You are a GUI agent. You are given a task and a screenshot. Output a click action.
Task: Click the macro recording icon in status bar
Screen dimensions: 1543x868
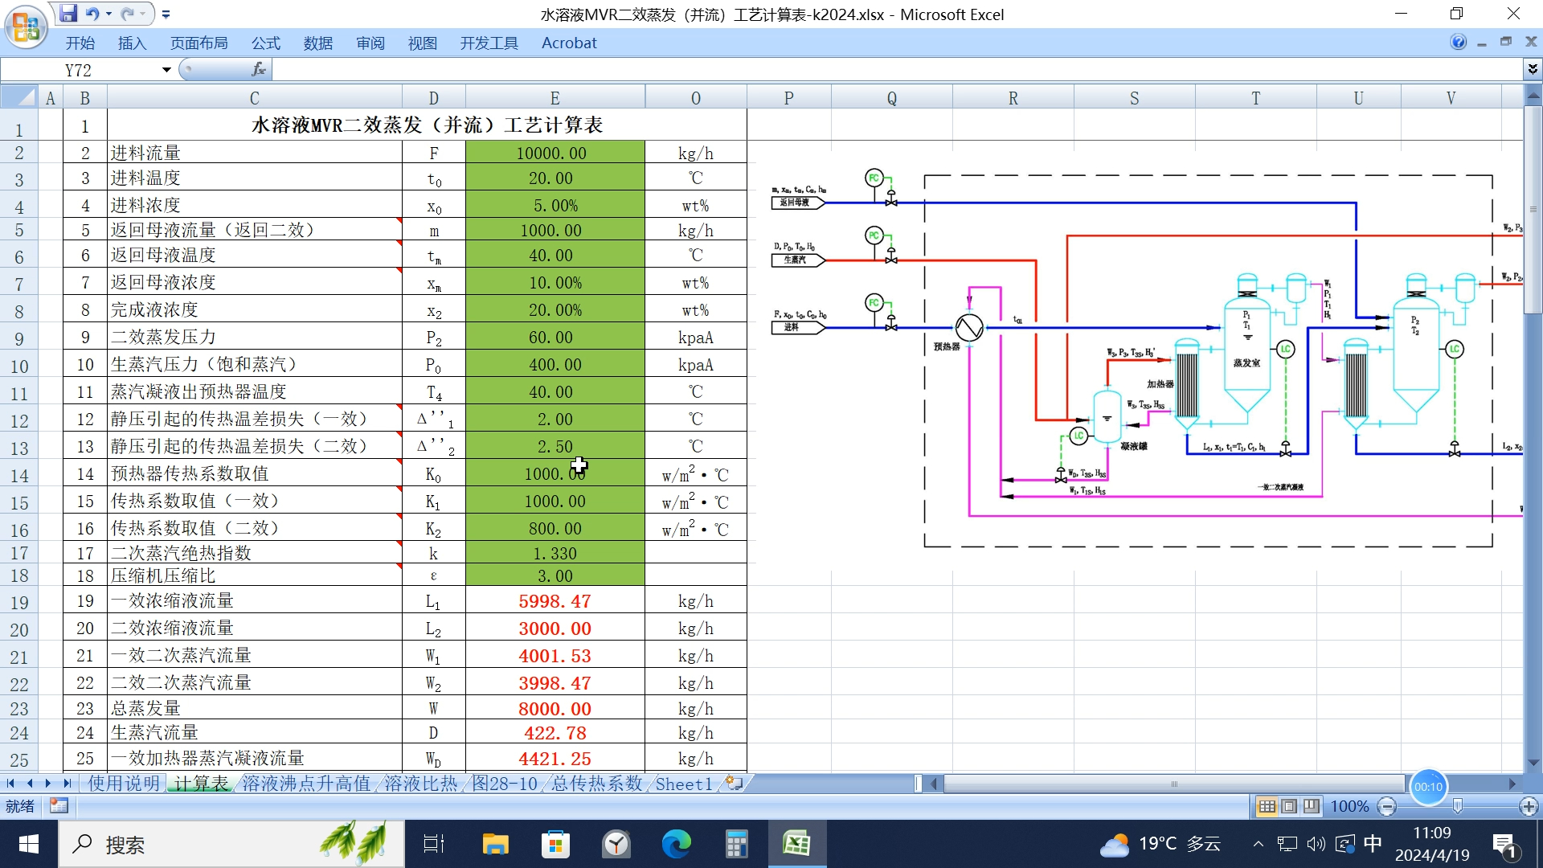pyautogui.click(x=59, y=806)
